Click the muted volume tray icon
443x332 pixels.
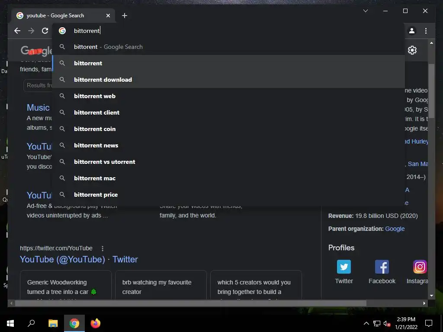(387, 323)
